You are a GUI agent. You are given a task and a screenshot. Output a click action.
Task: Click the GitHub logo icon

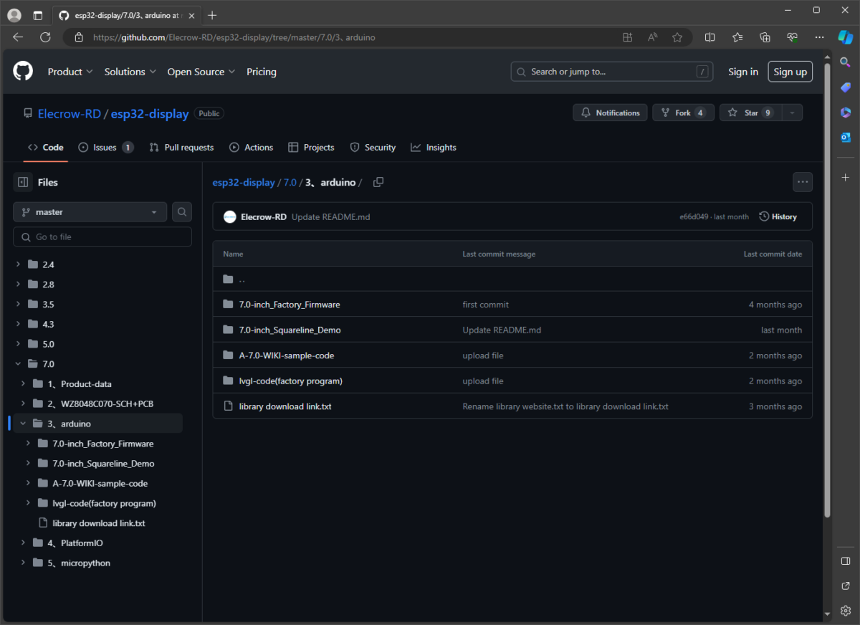click(23, 72)
